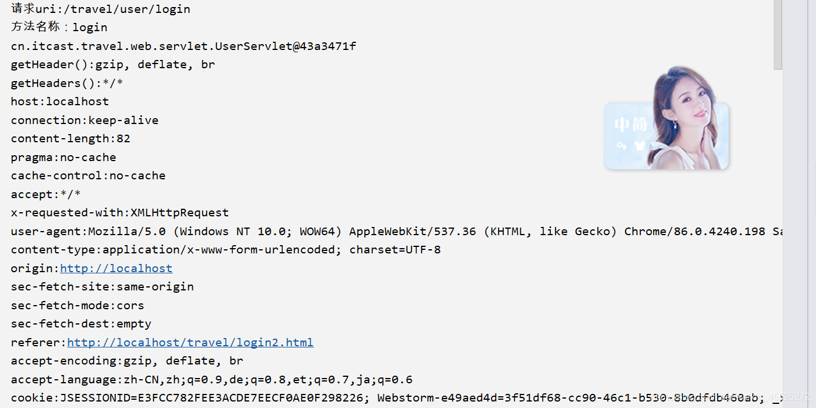Follow the login2.html referer link

(190, 343)
